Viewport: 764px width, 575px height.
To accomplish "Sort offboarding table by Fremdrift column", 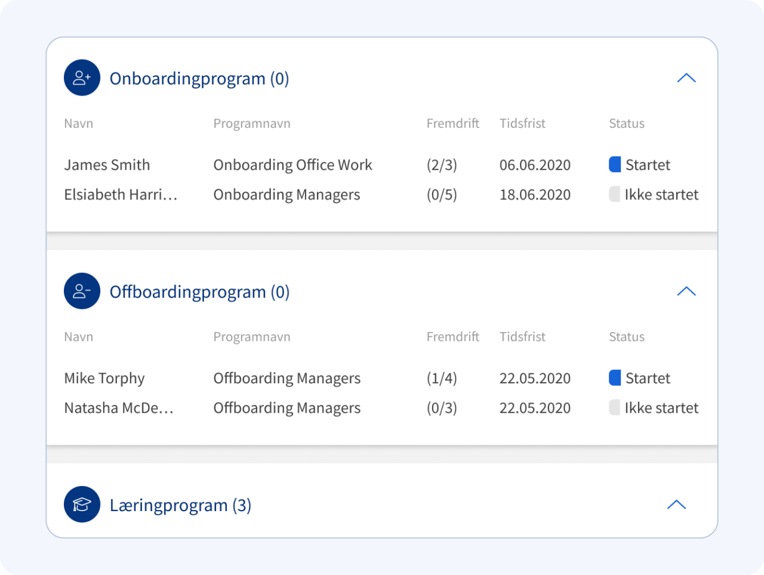I will click(x=452, y=337).
